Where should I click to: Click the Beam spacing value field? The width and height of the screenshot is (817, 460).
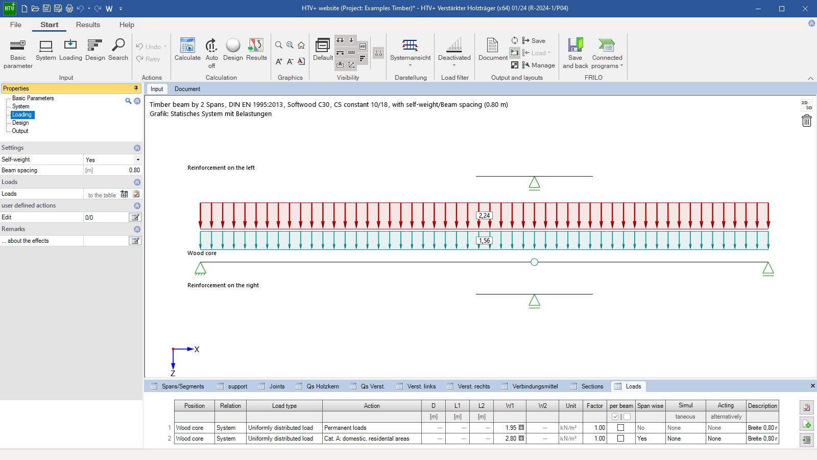[x=112, y=170]
